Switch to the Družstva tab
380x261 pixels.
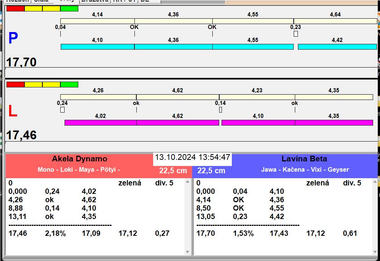pos(94,1)
